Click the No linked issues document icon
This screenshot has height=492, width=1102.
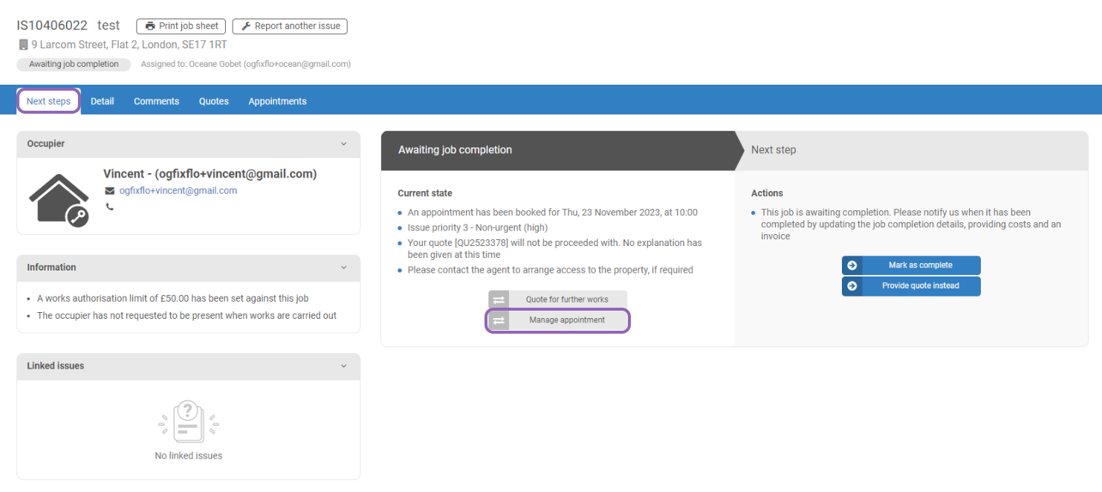coord(189,421)
